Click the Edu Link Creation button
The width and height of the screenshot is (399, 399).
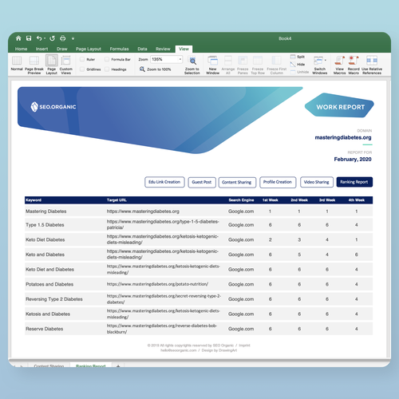tap(164, 182)
